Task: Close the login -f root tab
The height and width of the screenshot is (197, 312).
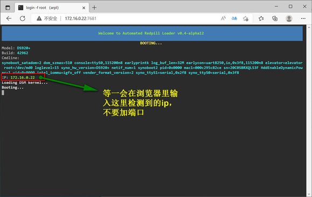Action: 84,8
